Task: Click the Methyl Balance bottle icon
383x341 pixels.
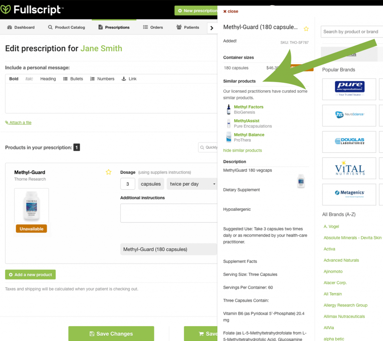Action: pos(229,137)
